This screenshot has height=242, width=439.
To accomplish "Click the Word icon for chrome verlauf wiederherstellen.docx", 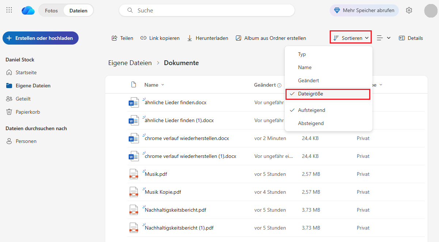I will (x=134, y=139).
